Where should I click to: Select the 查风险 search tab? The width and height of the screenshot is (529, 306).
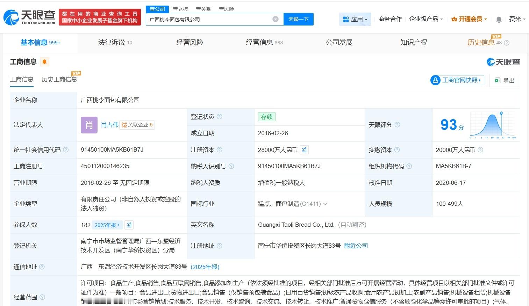click(x=226, y=9)
